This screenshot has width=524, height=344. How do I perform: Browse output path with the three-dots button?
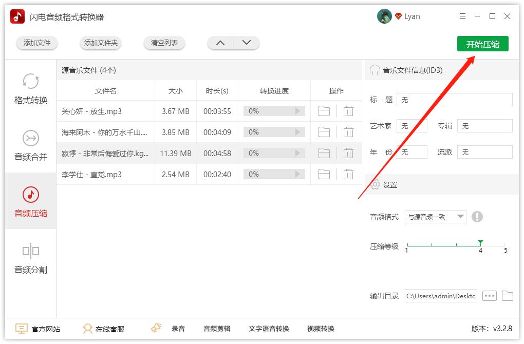489,296
